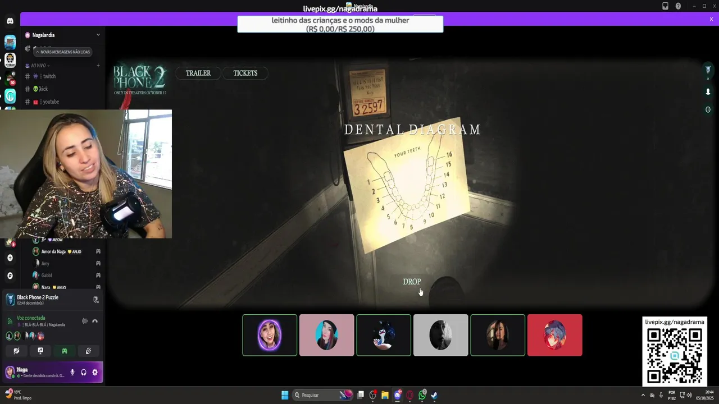Disconnect from voice channel

(x=95, y=321)
